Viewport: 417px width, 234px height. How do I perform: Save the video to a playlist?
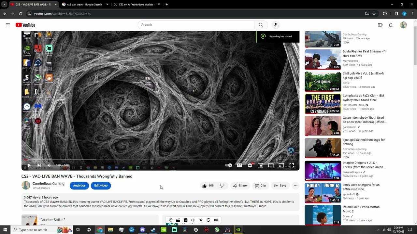pos(280,186)
